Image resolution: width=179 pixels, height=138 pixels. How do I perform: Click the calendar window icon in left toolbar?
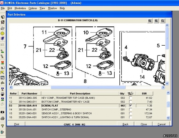click(3, 78)
